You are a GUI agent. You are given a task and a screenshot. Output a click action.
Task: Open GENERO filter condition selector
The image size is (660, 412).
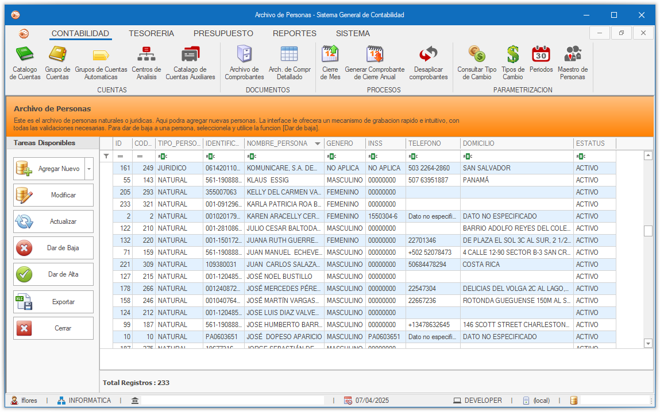[x=331, y=157]
